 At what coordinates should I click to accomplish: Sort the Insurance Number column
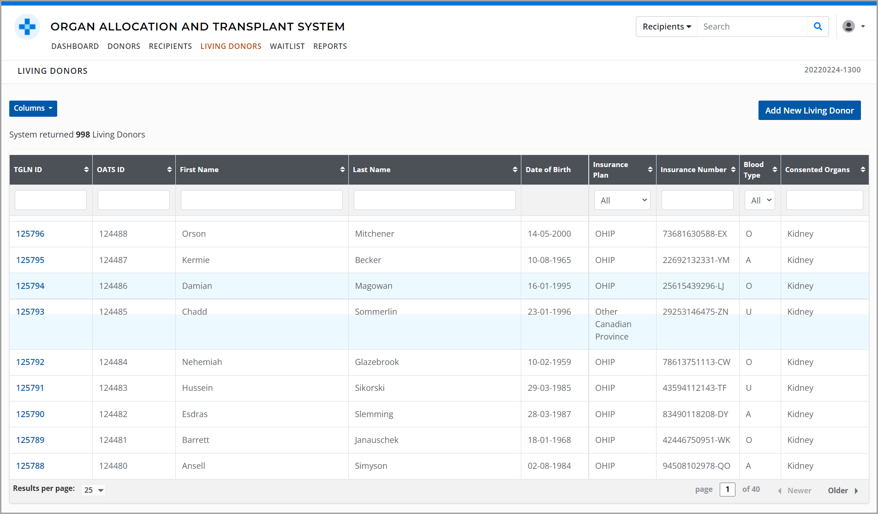[733, 169]
